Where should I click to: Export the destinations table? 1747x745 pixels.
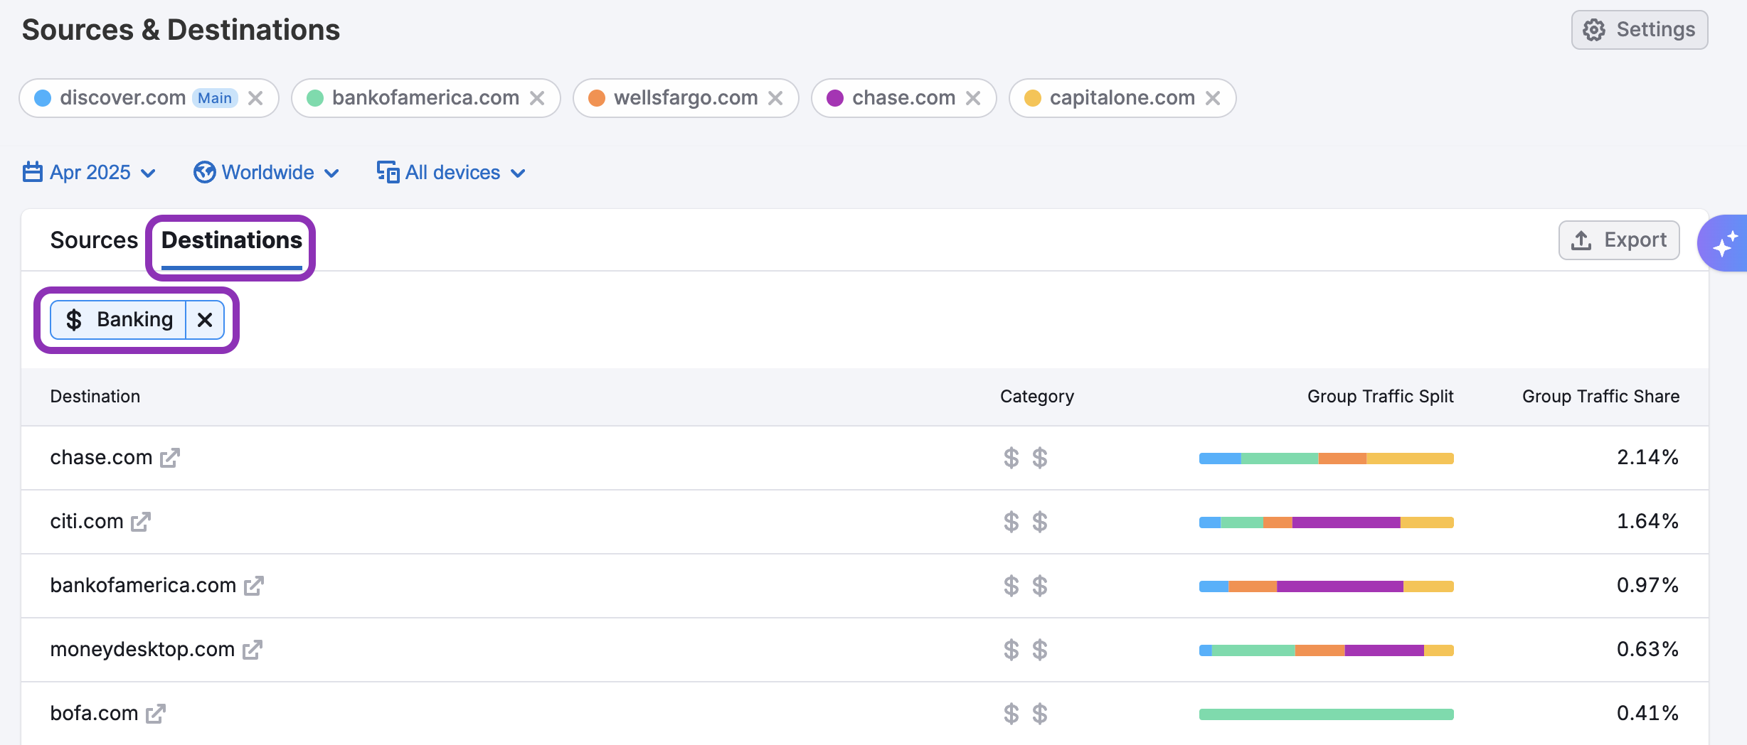click(1619, 240)
